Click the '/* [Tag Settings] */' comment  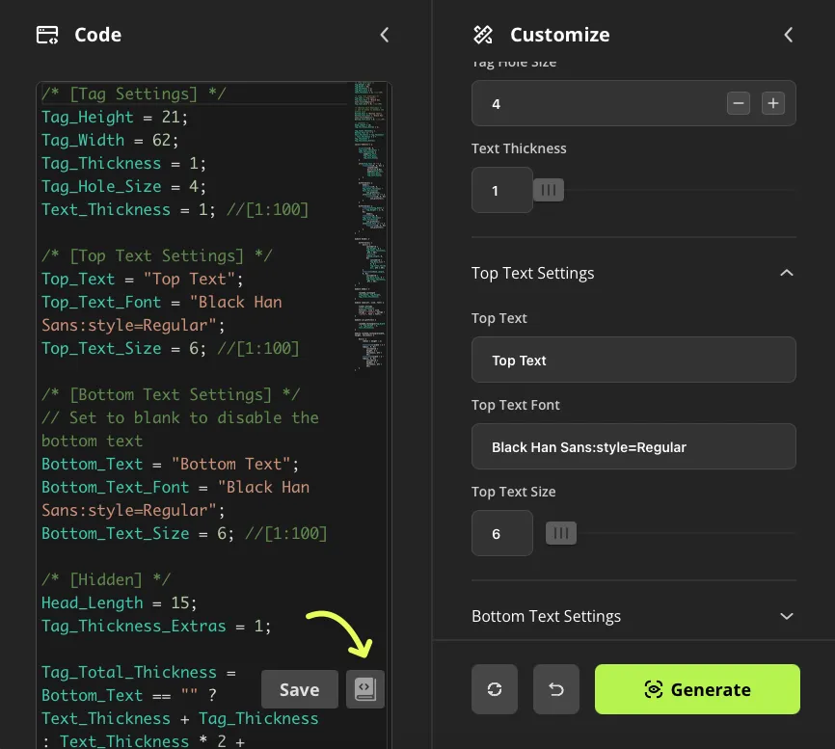[x=134, y=94]
